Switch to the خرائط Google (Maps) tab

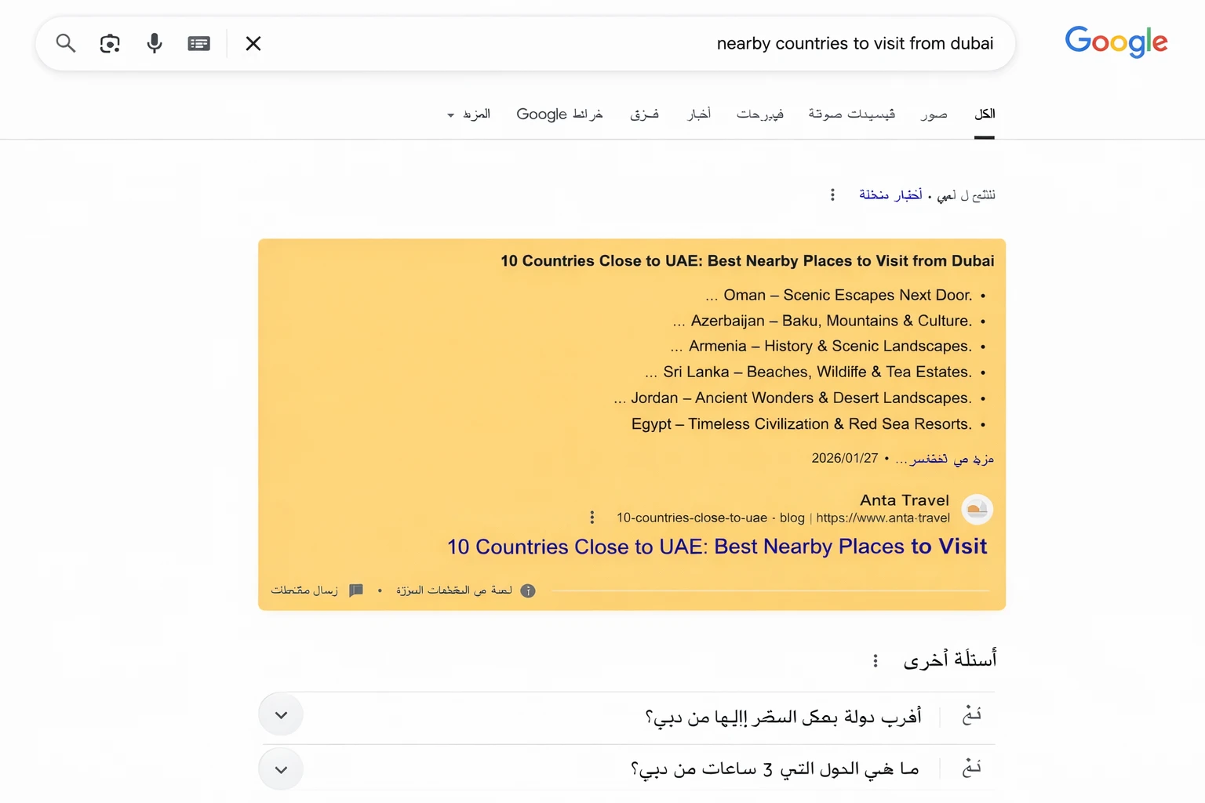point(559,114)
